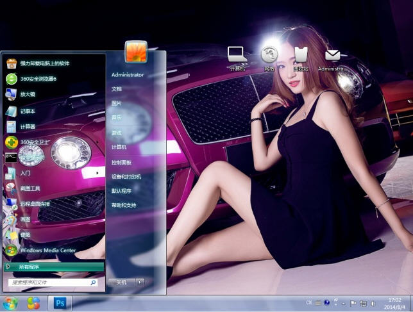Open the Administrator folder link in Start menu

[128, 75]
